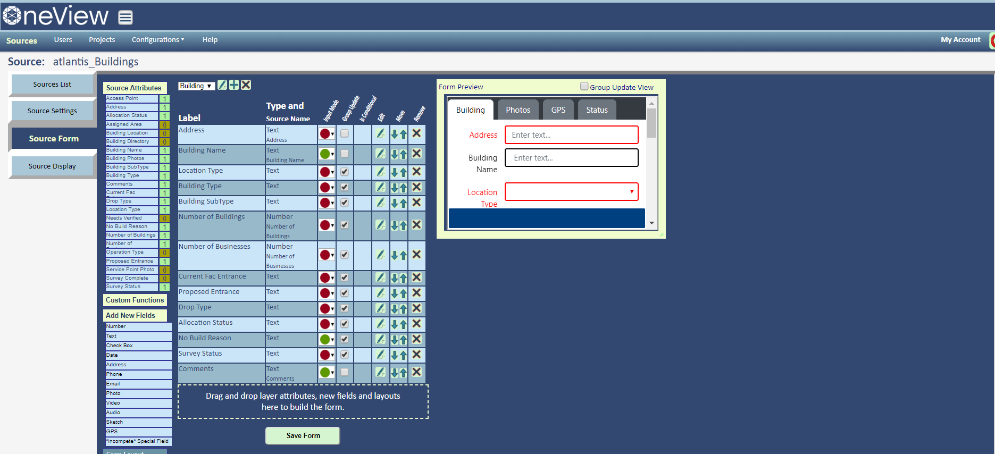
Task: Click the Custom Functions header
Action: pos(135,300)
